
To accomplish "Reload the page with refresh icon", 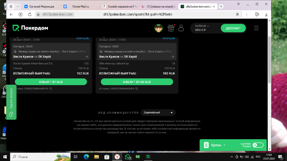I will [x=30, y=14].
